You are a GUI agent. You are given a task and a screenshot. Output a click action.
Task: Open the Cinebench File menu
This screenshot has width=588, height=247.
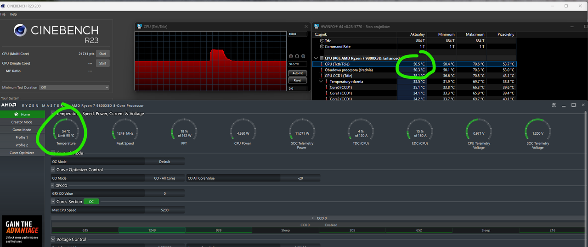point(3,14)
